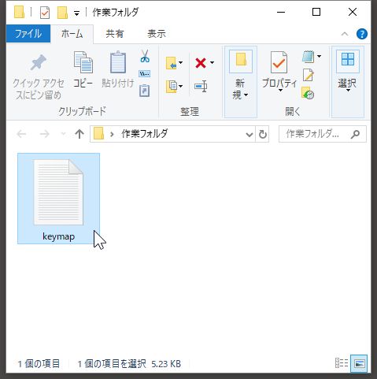Click 1 個の項目 status text
The image size is (377, 379).
coord(39,364)
